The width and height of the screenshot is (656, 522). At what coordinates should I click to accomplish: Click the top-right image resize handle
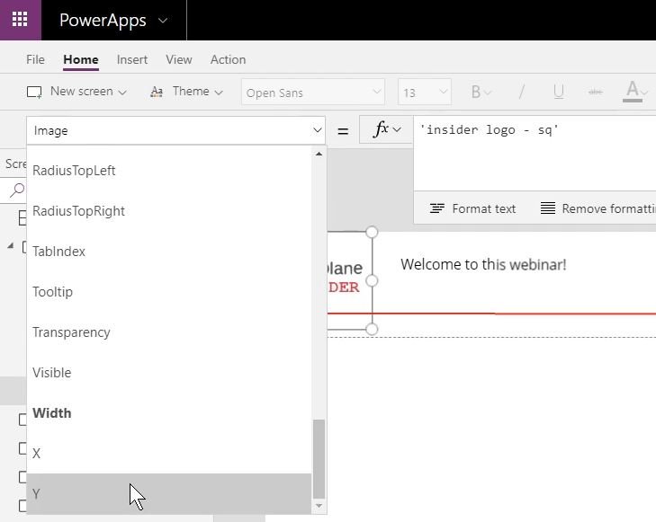tap(372, 232)
